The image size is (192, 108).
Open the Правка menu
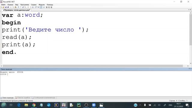point(10,5)
